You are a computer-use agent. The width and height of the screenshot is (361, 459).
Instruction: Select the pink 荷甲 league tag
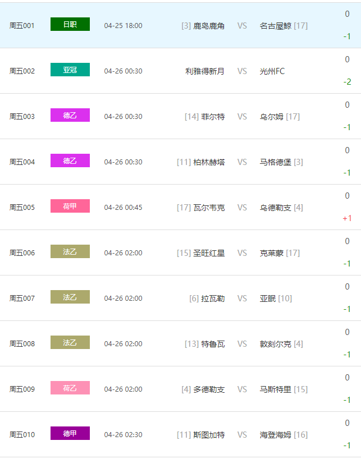(x=70, y=206)
